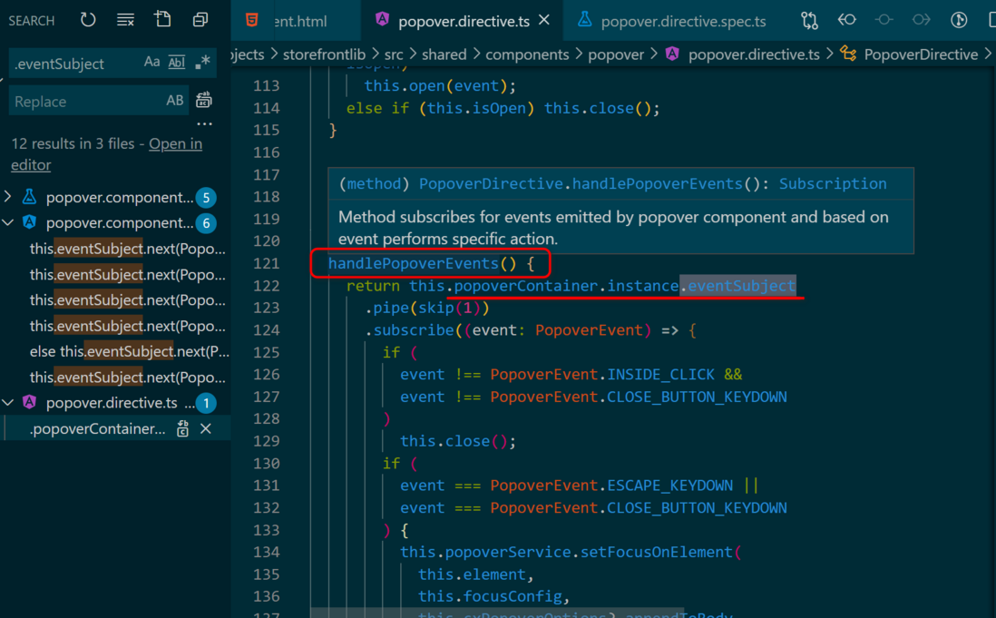Open results in editor link

click(107, 154)
